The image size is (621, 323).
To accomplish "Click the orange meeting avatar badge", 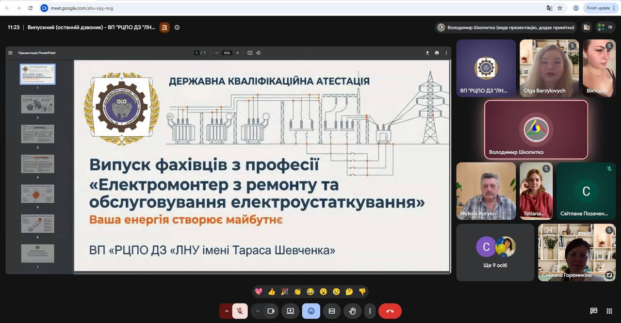I will [164, 28].
